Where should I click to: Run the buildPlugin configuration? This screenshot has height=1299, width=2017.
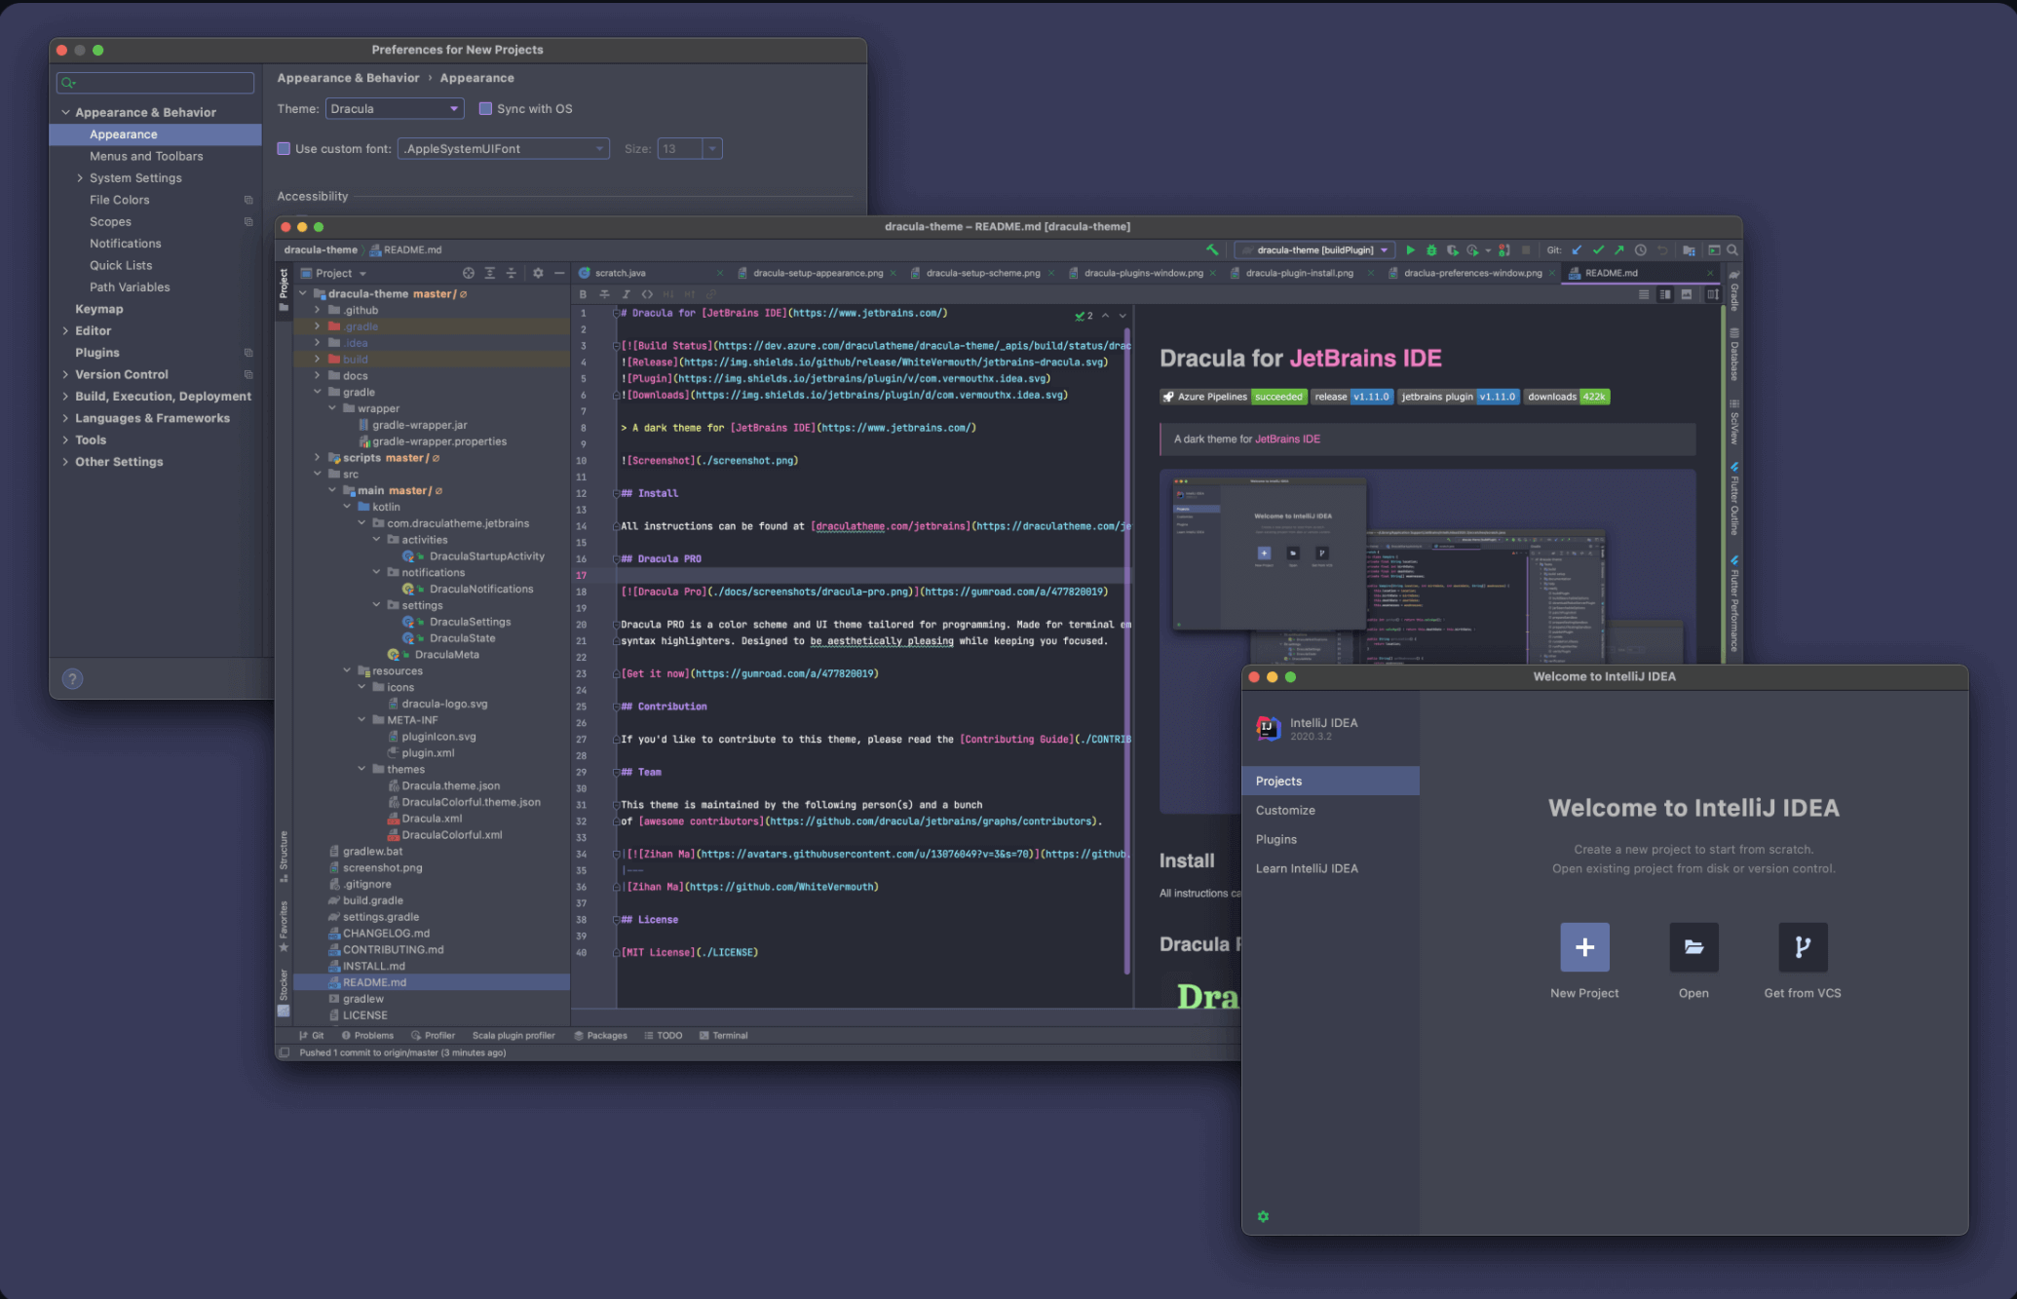pyautogui.click(x=1410, y=250)
